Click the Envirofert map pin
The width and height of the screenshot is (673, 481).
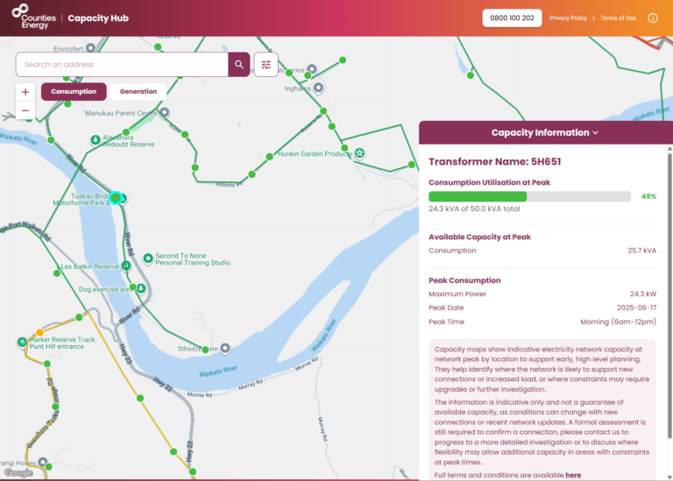coord(90,47)
